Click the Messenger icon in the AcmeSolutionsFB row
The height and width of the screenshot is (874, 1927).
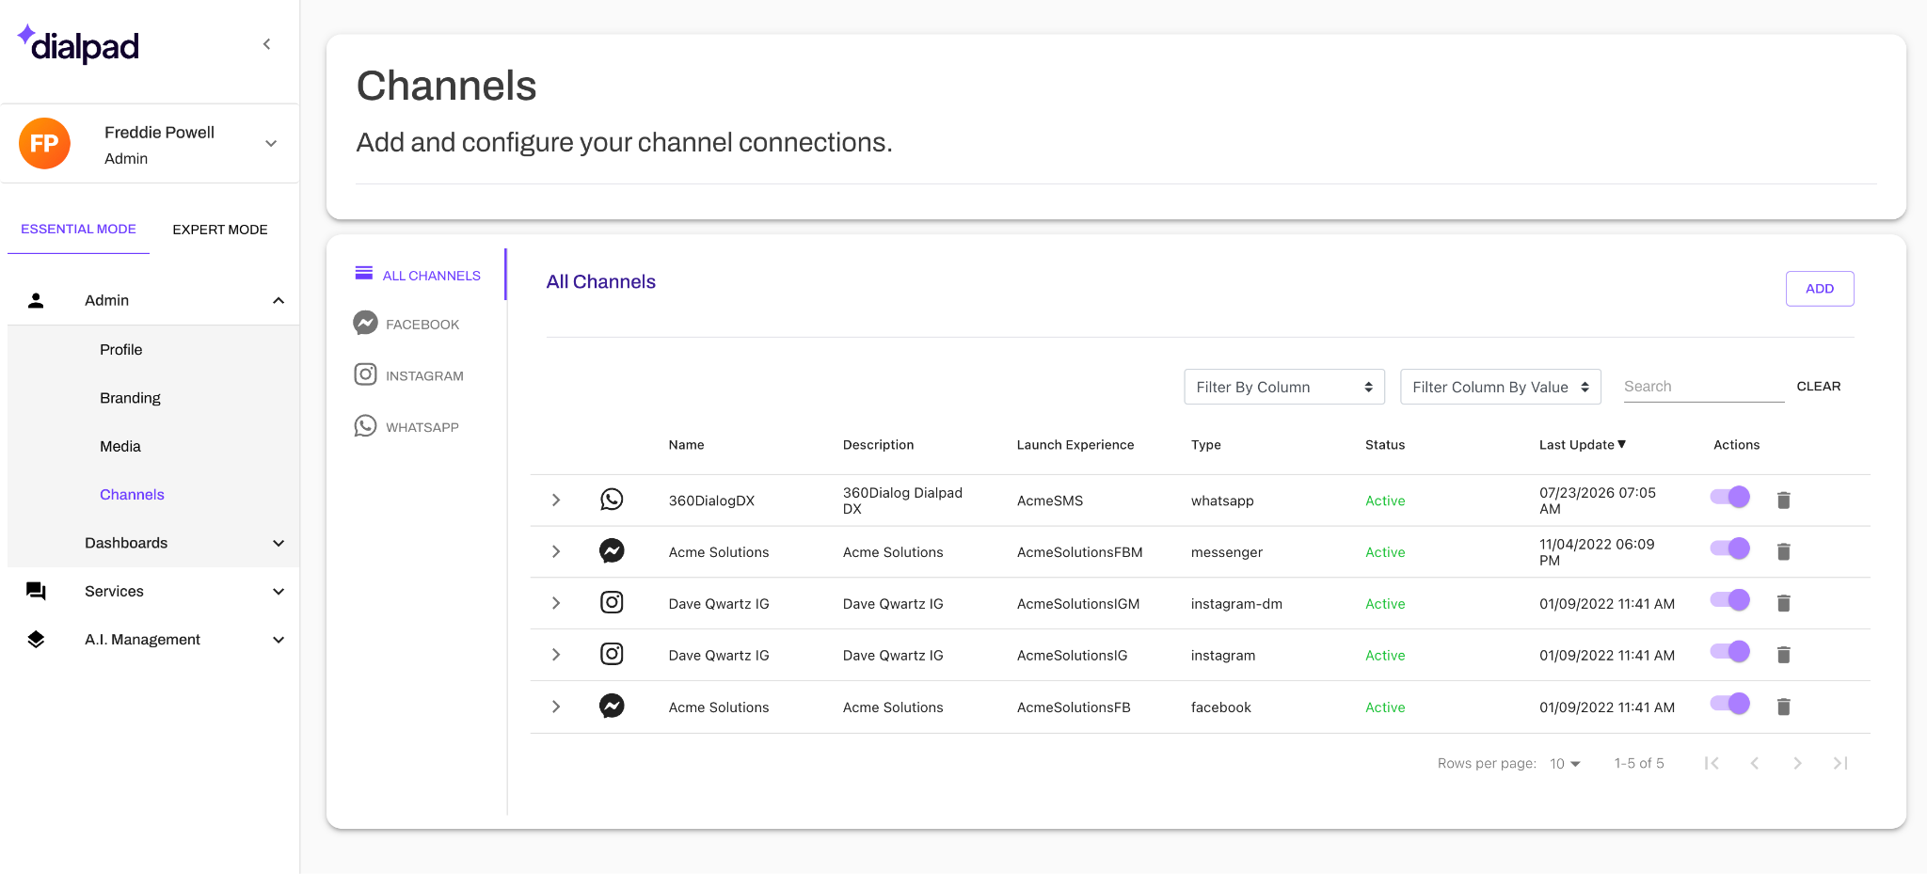(612, 707)
